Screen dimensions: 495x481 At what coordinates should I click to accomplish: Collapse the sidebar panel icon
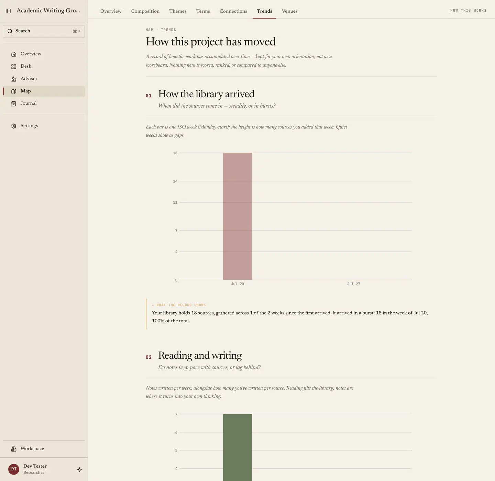tap(8, 11)
